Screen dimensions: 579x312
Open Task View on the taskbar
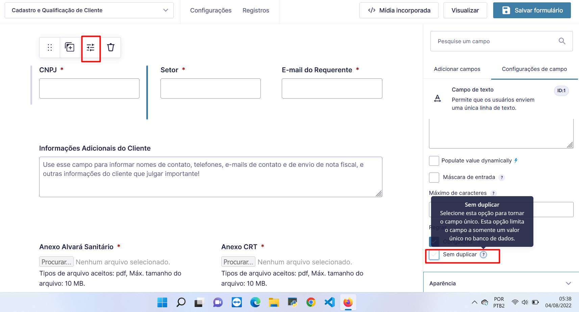point(199,302)
